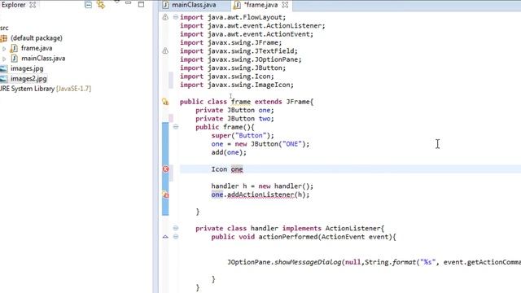Click the mainClass.java file icon
This screenshot has height=293, width=521.
pyautogui.click(x=14, y=59)
